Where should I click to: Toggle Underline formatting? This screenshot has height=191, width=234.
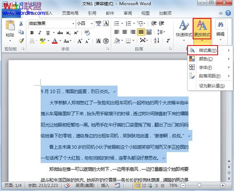coord(48,33)
